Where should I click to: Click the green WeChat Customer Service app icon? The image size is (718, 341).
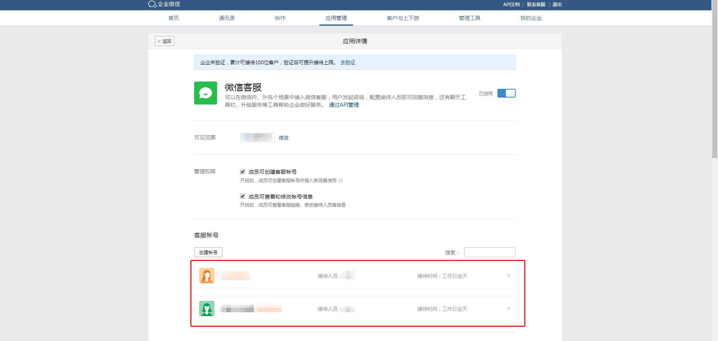(205, 93)
